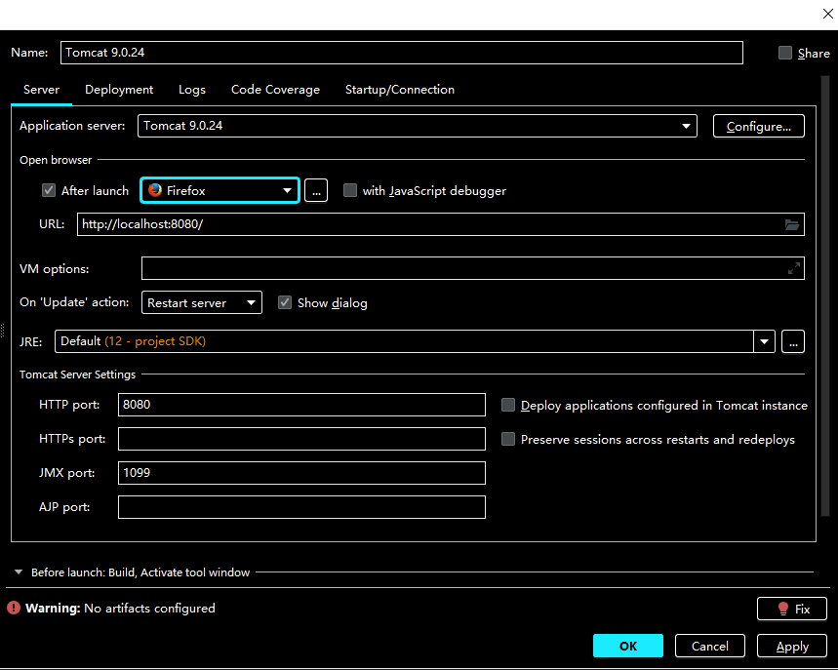The image size is (838, 670).
Task: Click the VM options input field
Action: 473,268
